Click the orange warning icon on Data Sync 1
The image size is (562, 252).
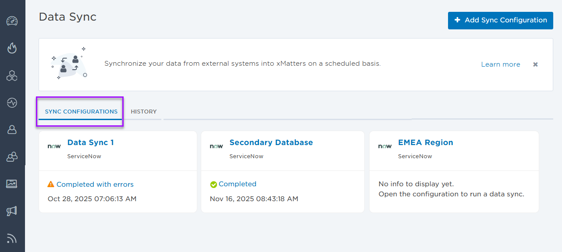click(x=51, y=185)
